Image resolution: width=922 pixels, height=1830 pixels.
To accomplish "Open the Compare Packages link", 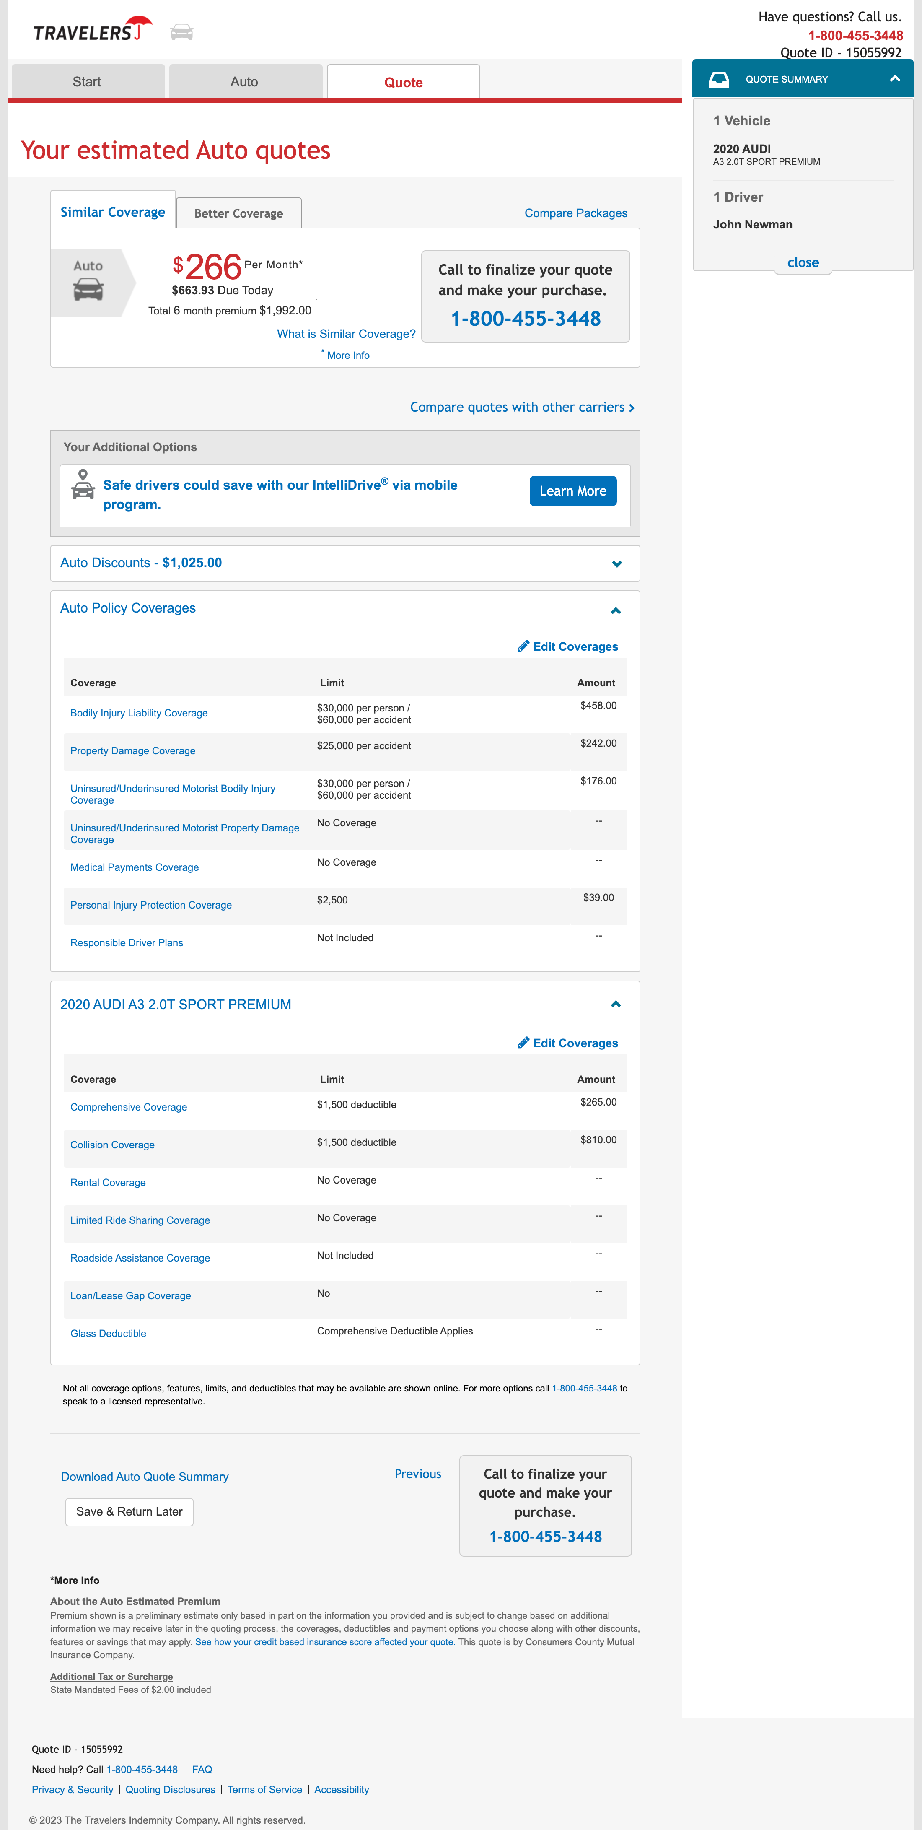I will pos(575,213).
